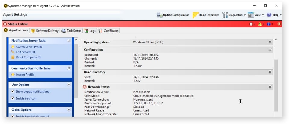Screen dimensions: 289x124
Task: Click the Non-persistent connection value
Action: (x=143, y=99)
